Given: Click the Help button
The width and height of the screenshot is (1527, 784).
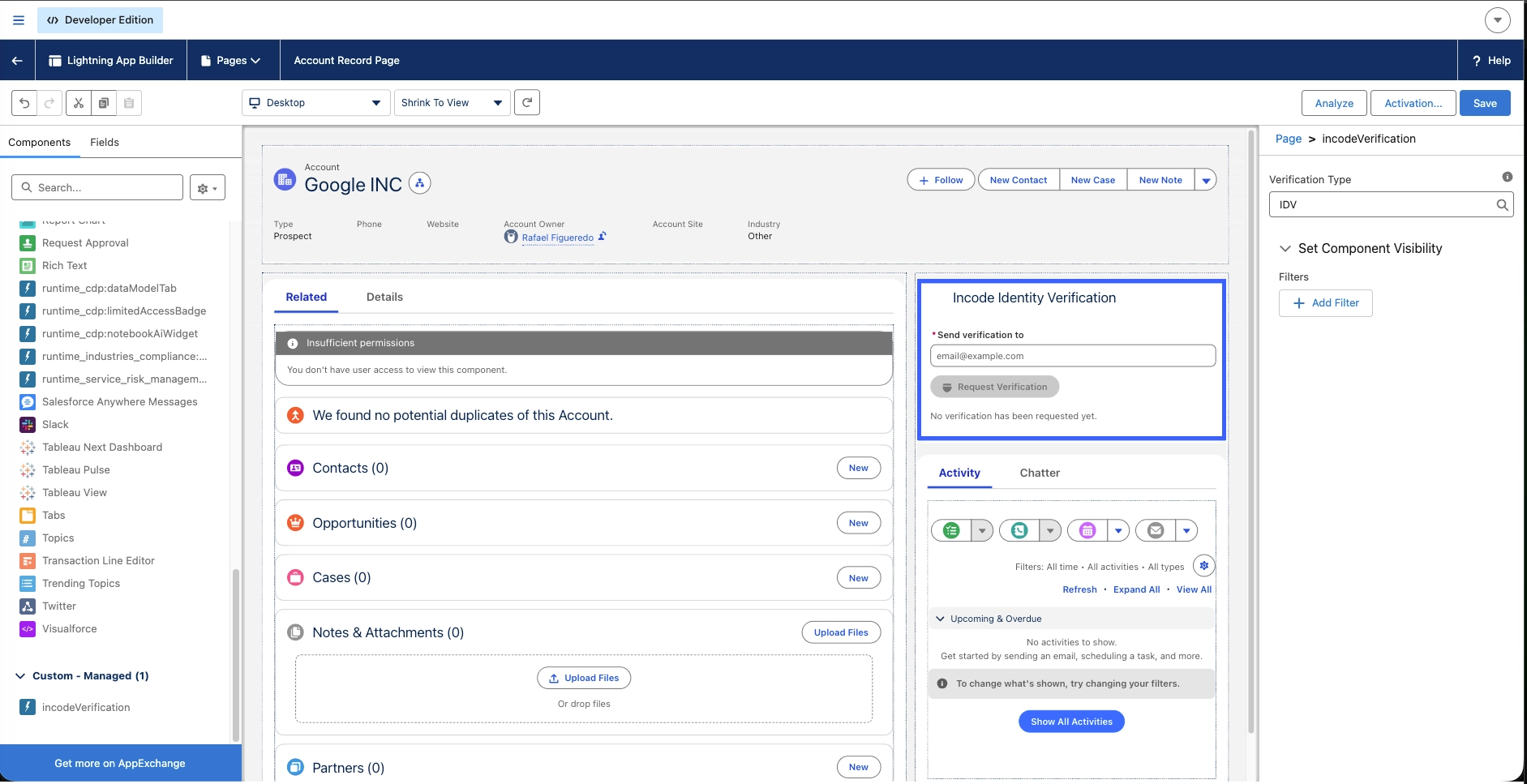Looking at the screenshot, I should [x=1491, y=60].
